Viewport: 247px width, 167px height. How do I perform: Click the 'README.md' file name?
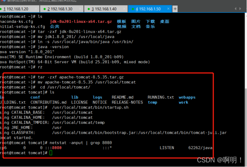122,97
